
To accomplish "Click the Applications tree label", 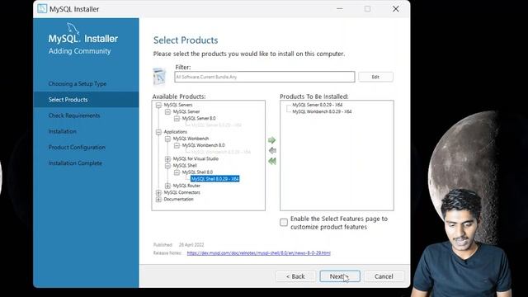I will coord(175,132).
